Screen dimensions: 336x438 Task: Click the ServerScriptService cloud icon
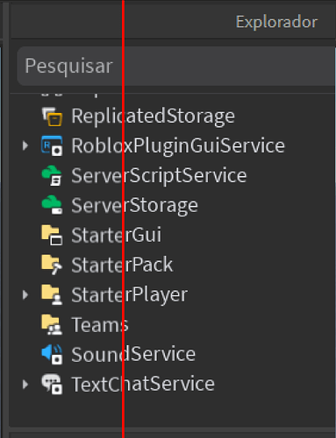(x=52, y=175)
